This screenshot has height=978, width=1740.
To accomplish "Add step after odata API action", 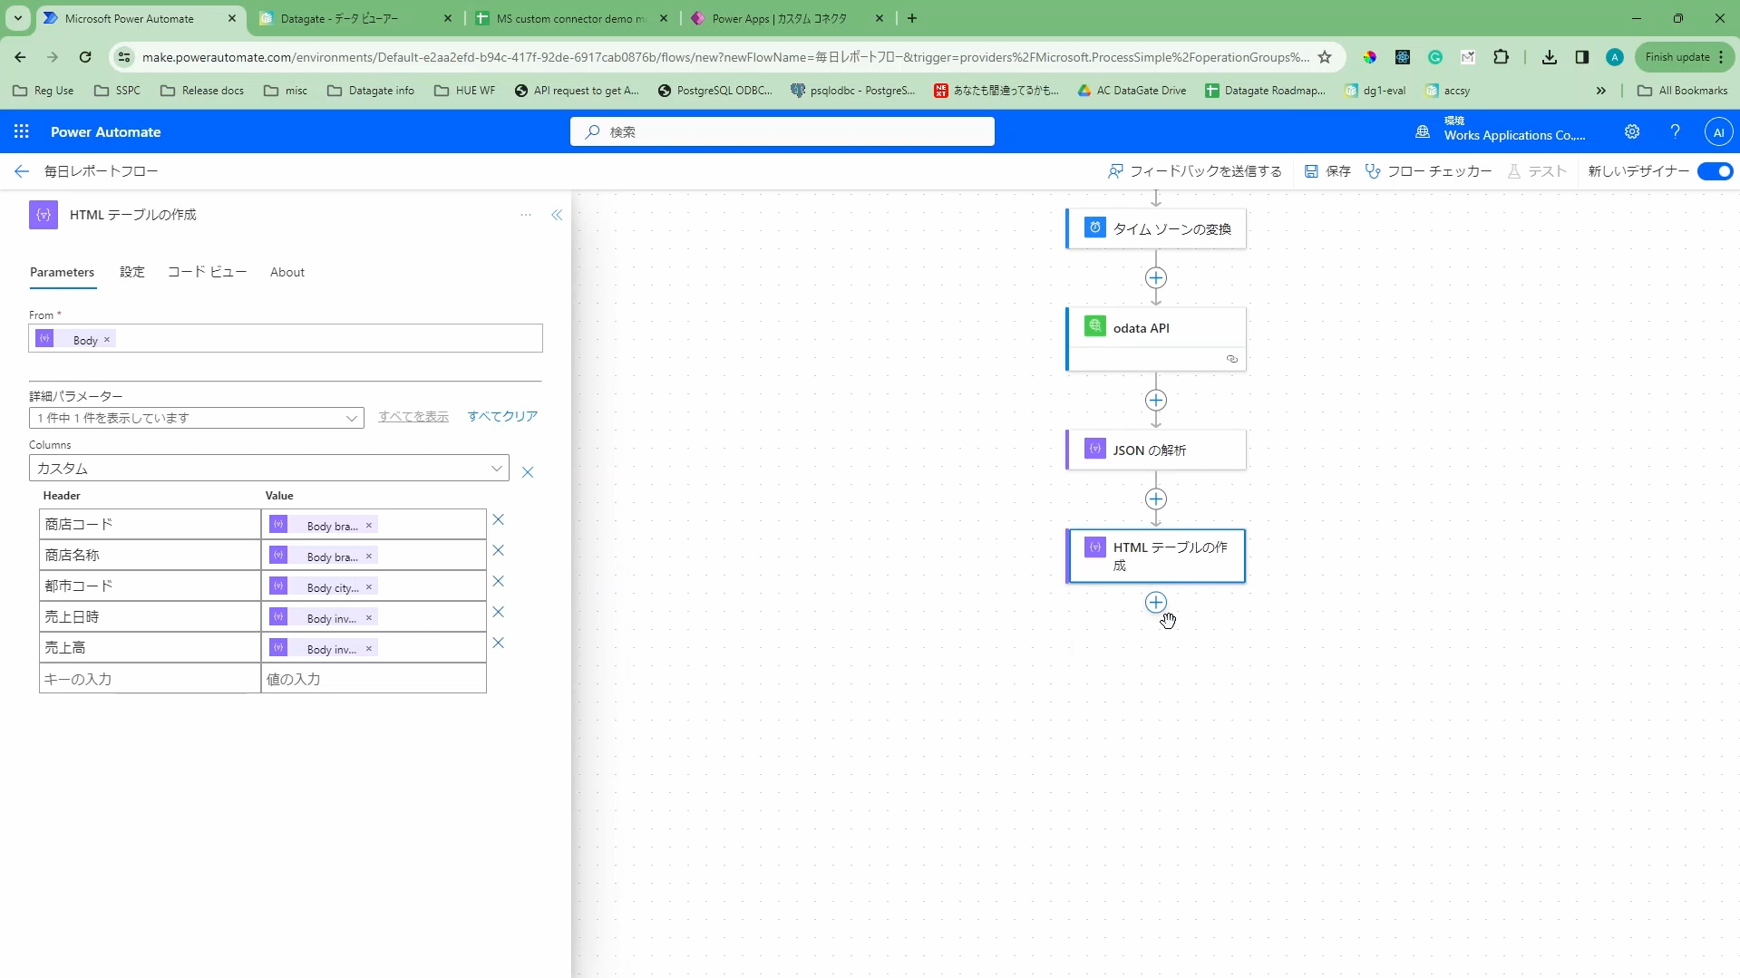I will tap(1156, 401).
